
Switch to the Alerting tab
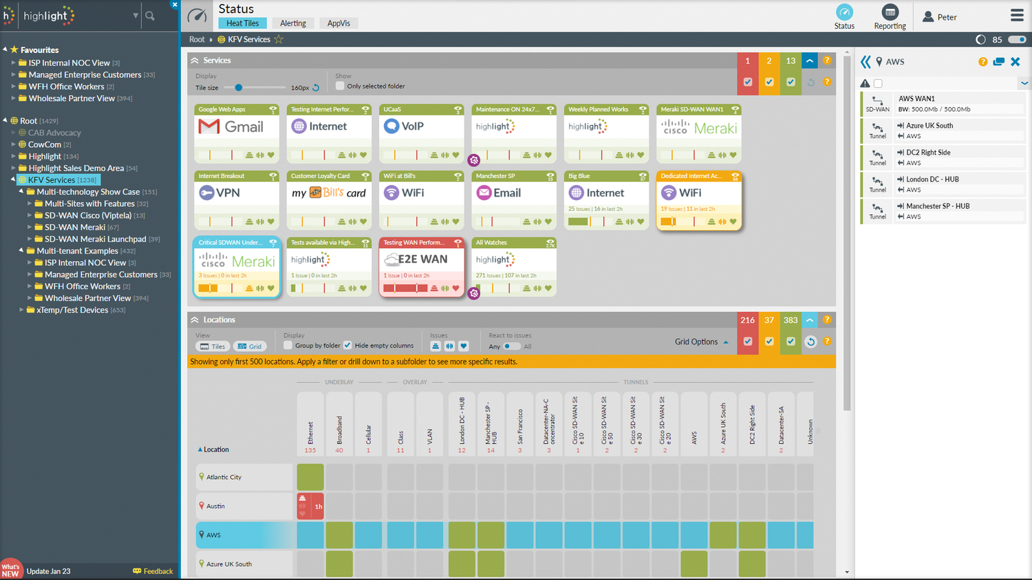tap(293, 23)
